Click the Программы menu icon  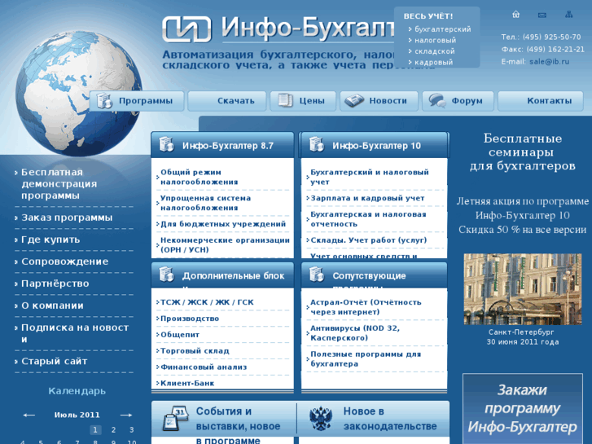click(104, 100)
